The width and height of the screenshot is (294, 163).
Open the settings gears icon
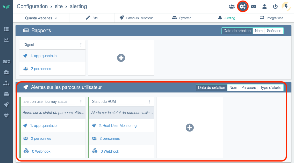coord(243,6)
